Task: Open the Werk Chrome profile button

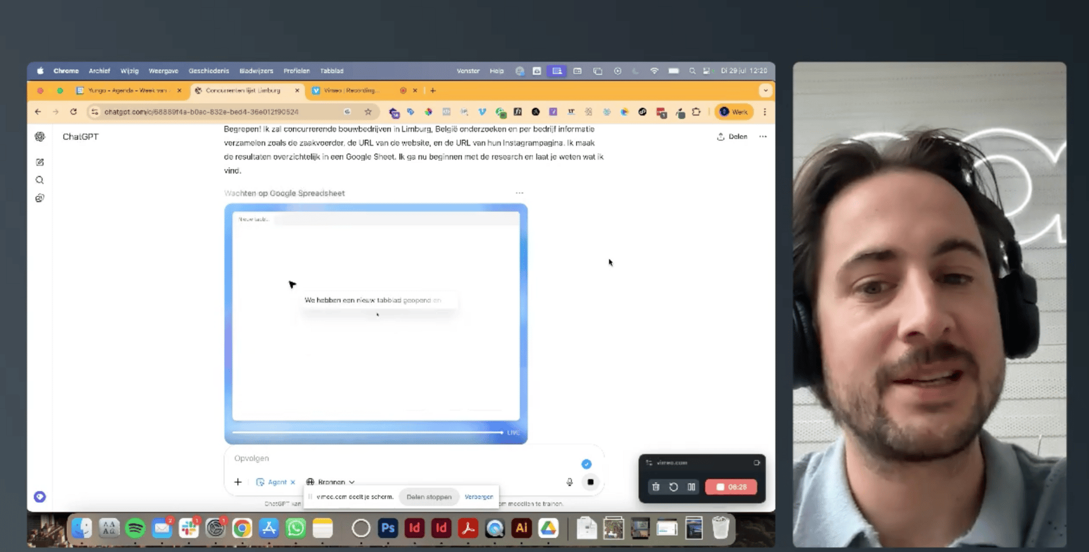Action: pos(733,112)
